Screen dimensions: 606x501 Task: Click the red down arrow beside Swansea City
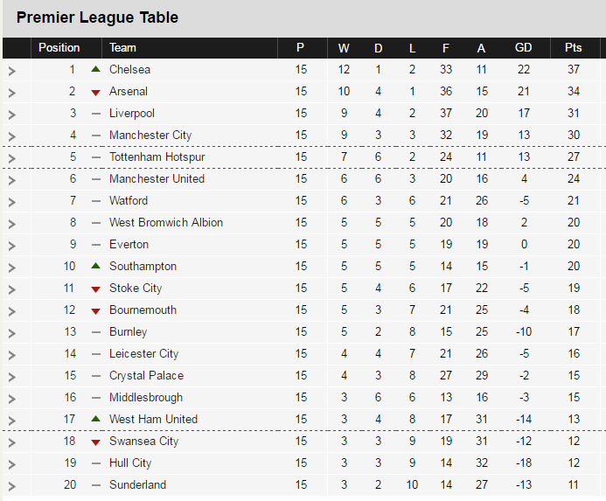[x=96, y=442]
